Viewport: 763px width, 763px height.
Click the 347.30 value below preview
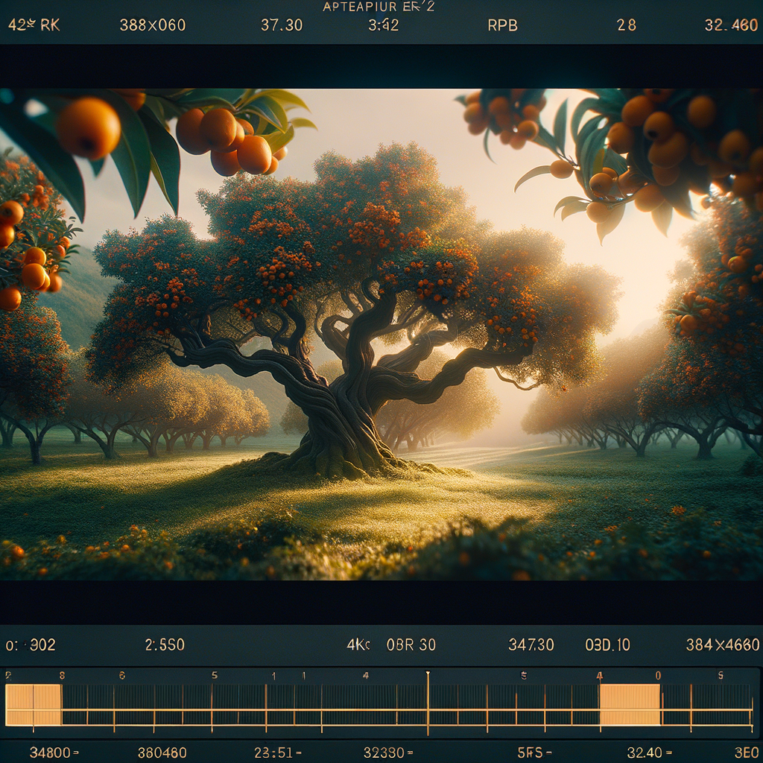tap(531, 645)
